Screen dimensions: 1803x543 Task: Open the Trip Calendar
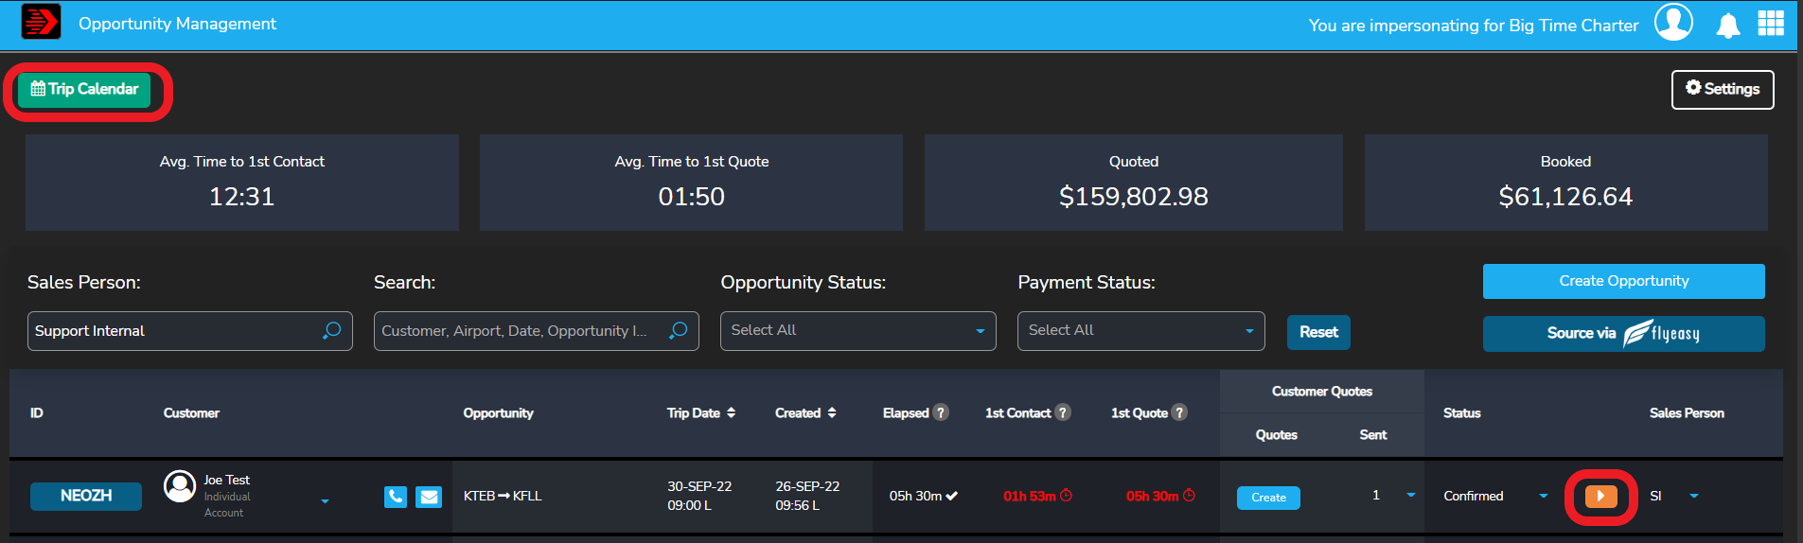(85, 90)
